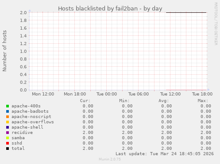Click the 'Mon 12:00' x-axis label
This screenshot has width=220, height=164.
tap(43, 94)
